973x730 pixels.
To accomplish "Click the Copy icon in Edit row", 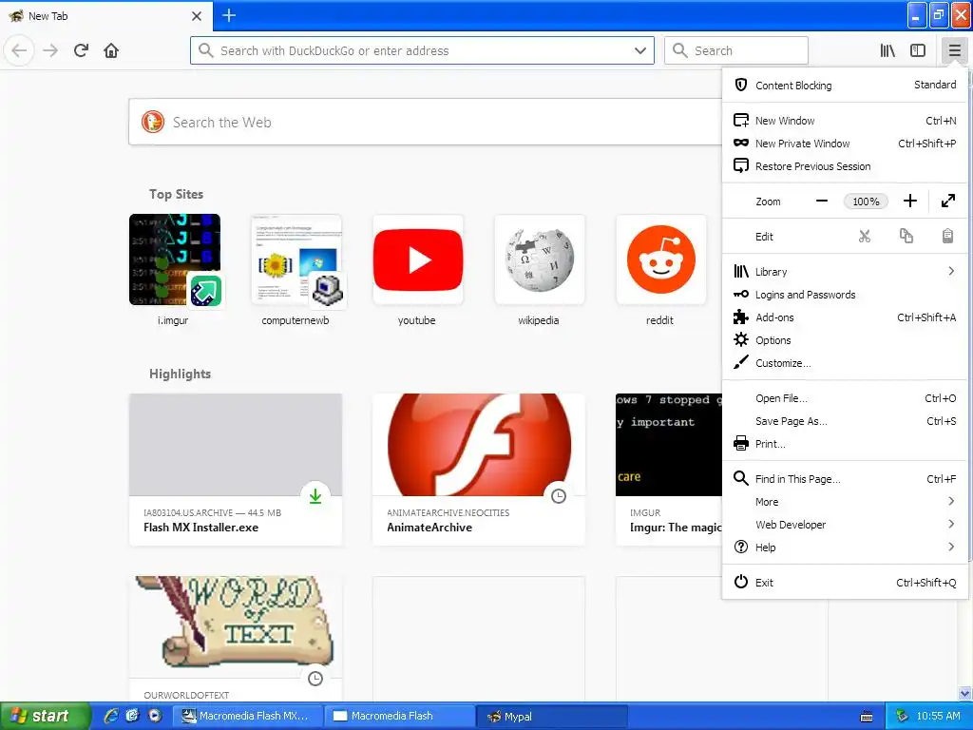I will [906, 236].
